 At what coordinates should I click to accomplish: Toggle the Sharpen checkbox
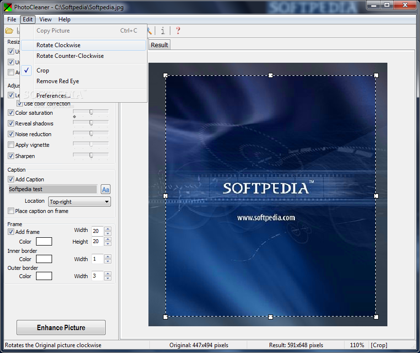tap(11, 156)
